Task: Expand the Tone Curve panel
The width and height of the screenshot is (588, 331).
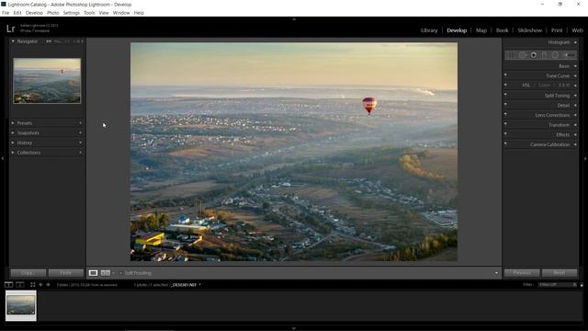Action: (575, 75)
